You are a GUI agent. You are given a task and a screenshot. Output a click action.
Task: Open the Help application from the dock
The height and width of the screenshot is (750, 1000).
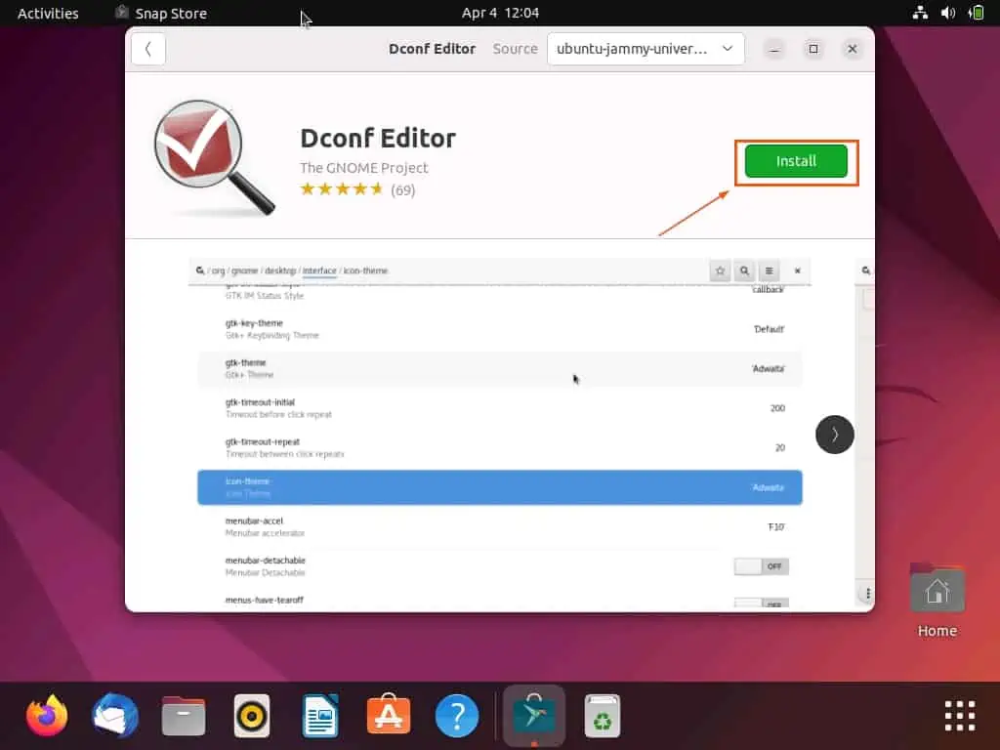456,715
